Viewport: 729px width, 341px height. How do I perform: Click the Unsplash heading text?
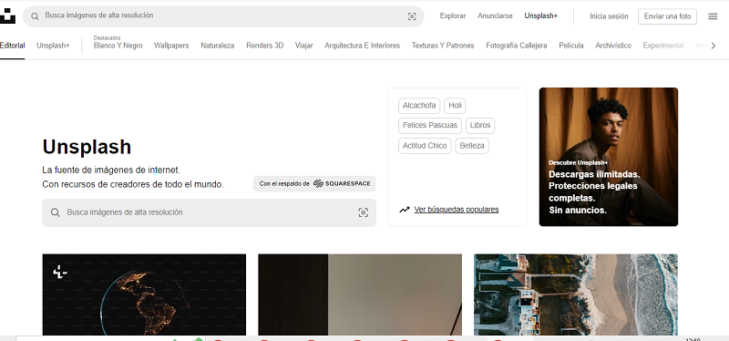point(87,147)
